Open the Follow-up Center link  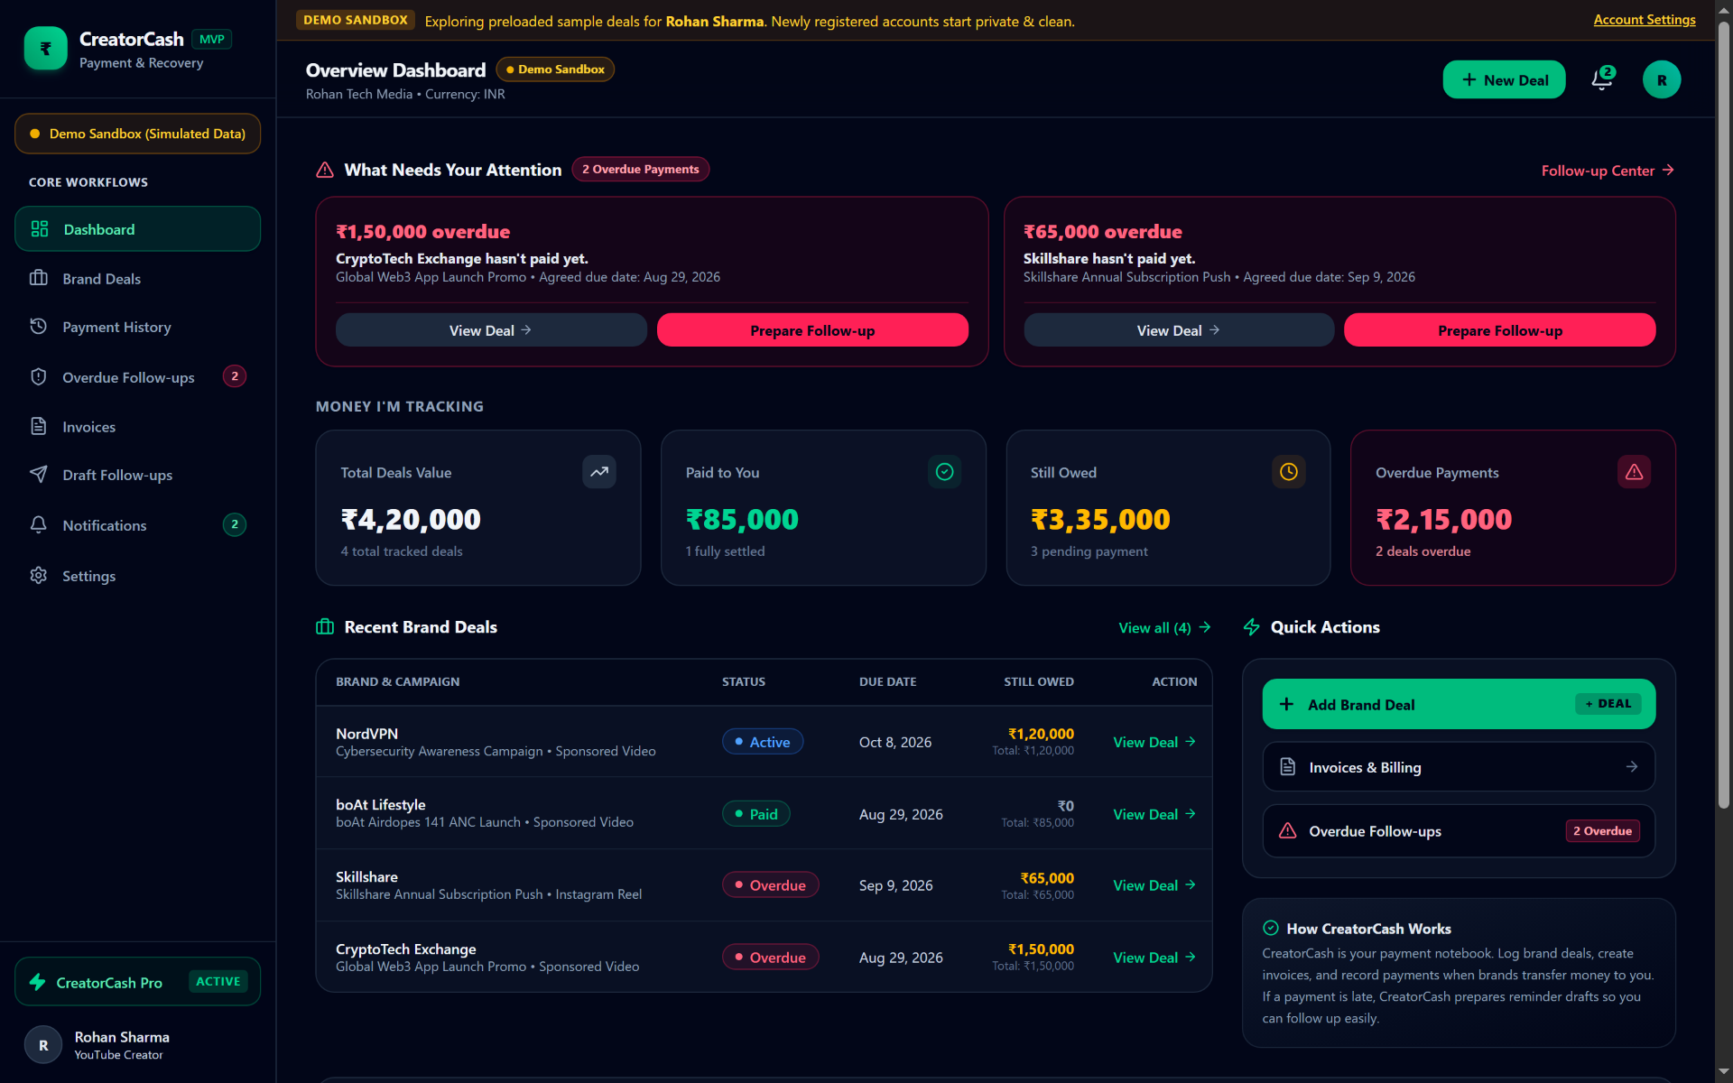(x=1608, y=171)
